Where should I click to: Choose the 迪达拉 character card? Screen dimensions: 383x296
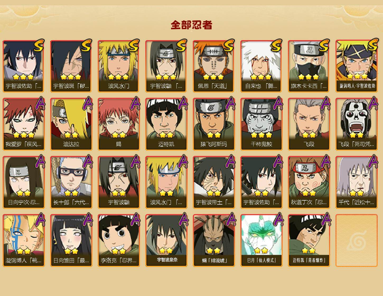tap(71, 124)
